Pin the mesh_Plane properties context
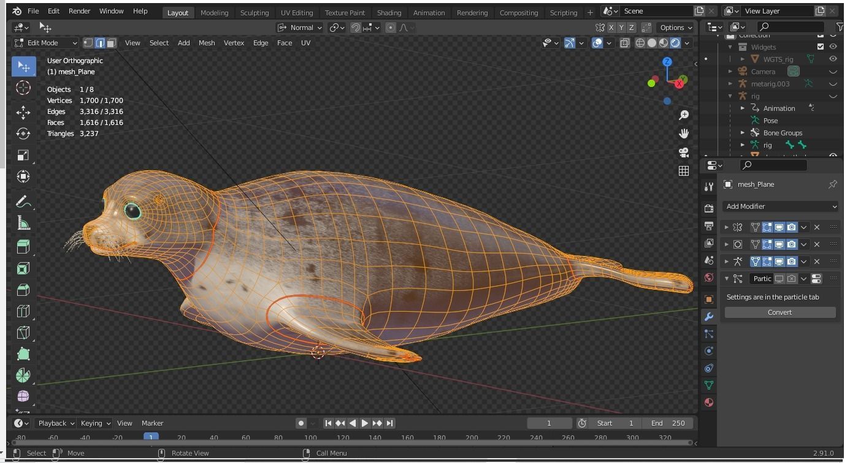Screen dimensions: 850x463 (832, 184)
